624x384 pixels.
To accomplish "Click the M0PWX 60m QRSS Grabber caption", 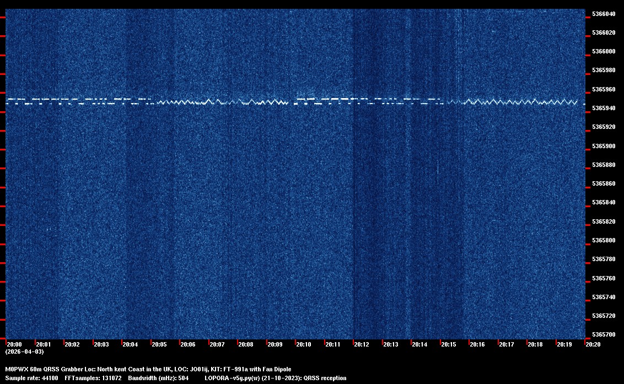I will (148, 369).
